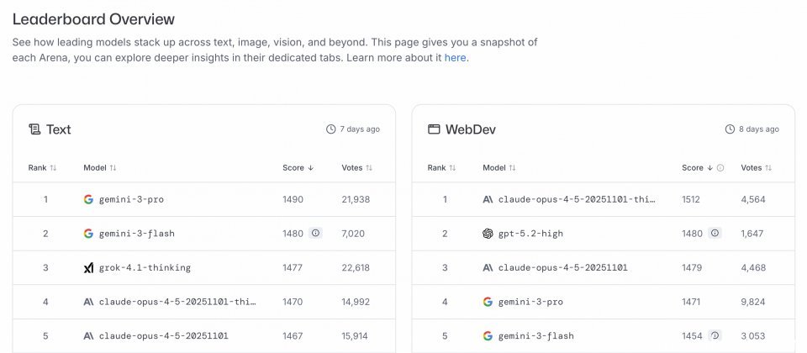Open the Text arena heading

[x=58, y=129]
